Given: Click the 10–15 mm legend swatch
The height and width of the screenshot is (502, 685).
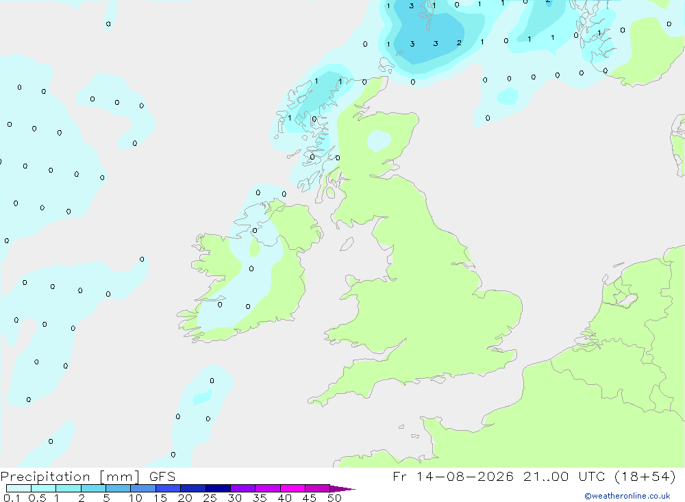Looking at the screenshot, I should click(143, 488).
